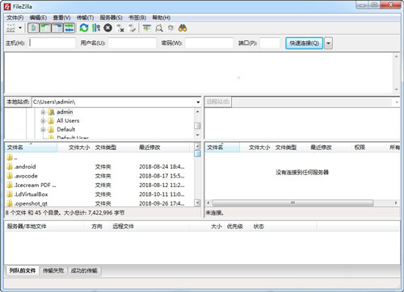The height and width of the screenshot is (292, 404).
Task: Open the 查看(V) menu
Action: tap(61, 18)
